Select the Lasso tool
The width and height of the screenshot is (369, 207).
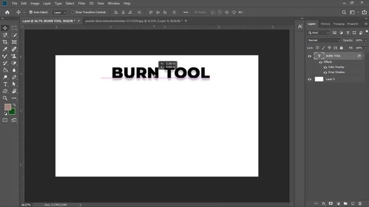point(5,35)
